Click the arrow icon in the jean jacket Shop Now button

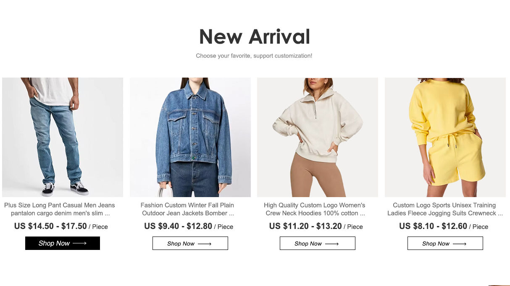click(205, 244)
